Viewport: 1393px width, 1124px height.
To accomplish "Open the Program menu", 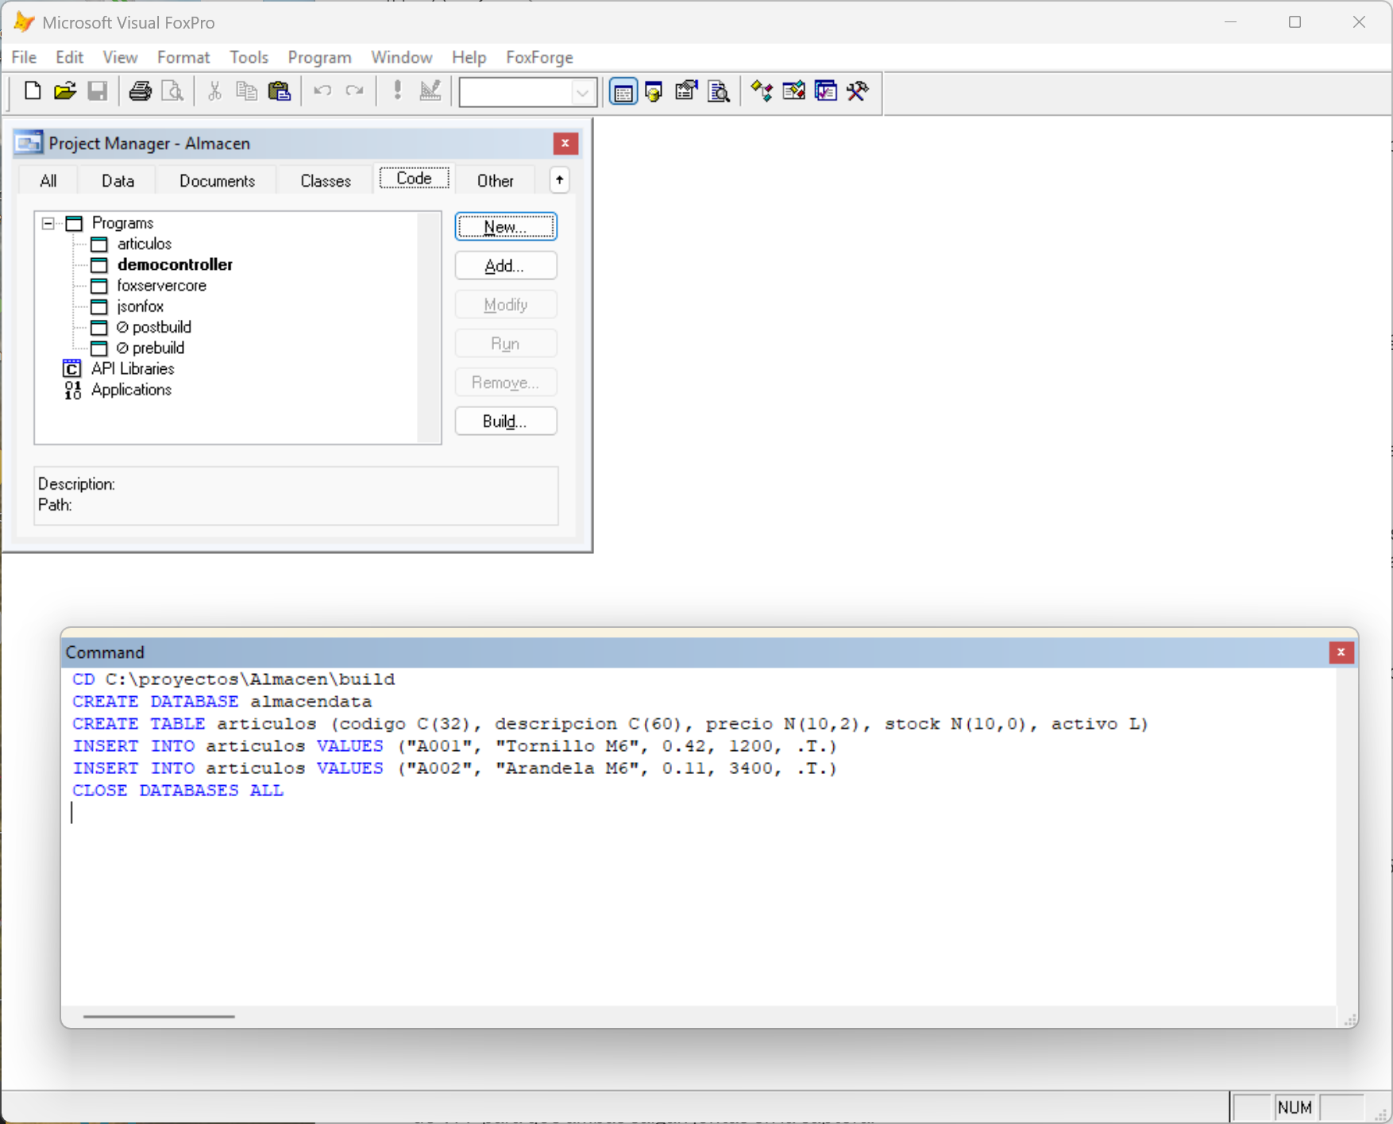I will point(319,57).
